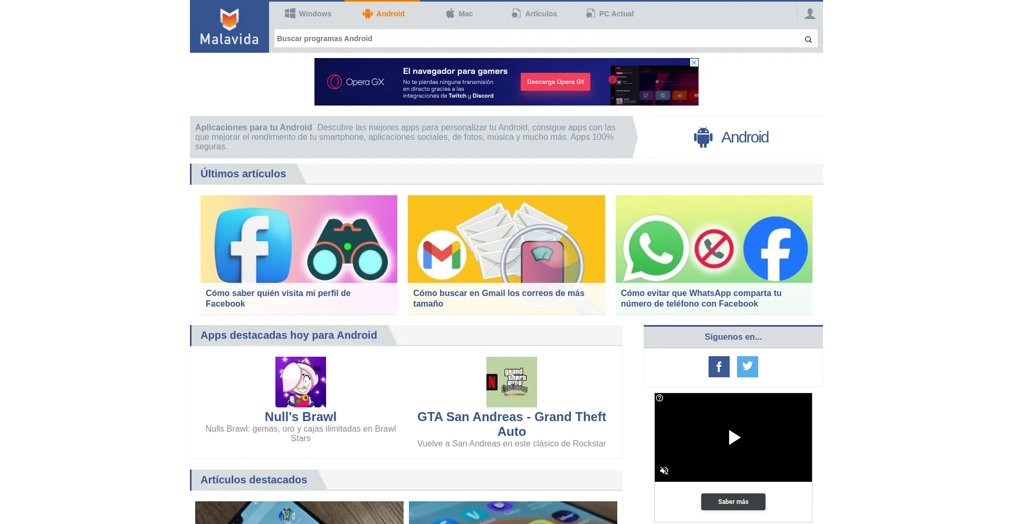Viewport: 1013px width, 524px height.
Task: Click the Síguenos en... heading
Action: tap(733, 337)
